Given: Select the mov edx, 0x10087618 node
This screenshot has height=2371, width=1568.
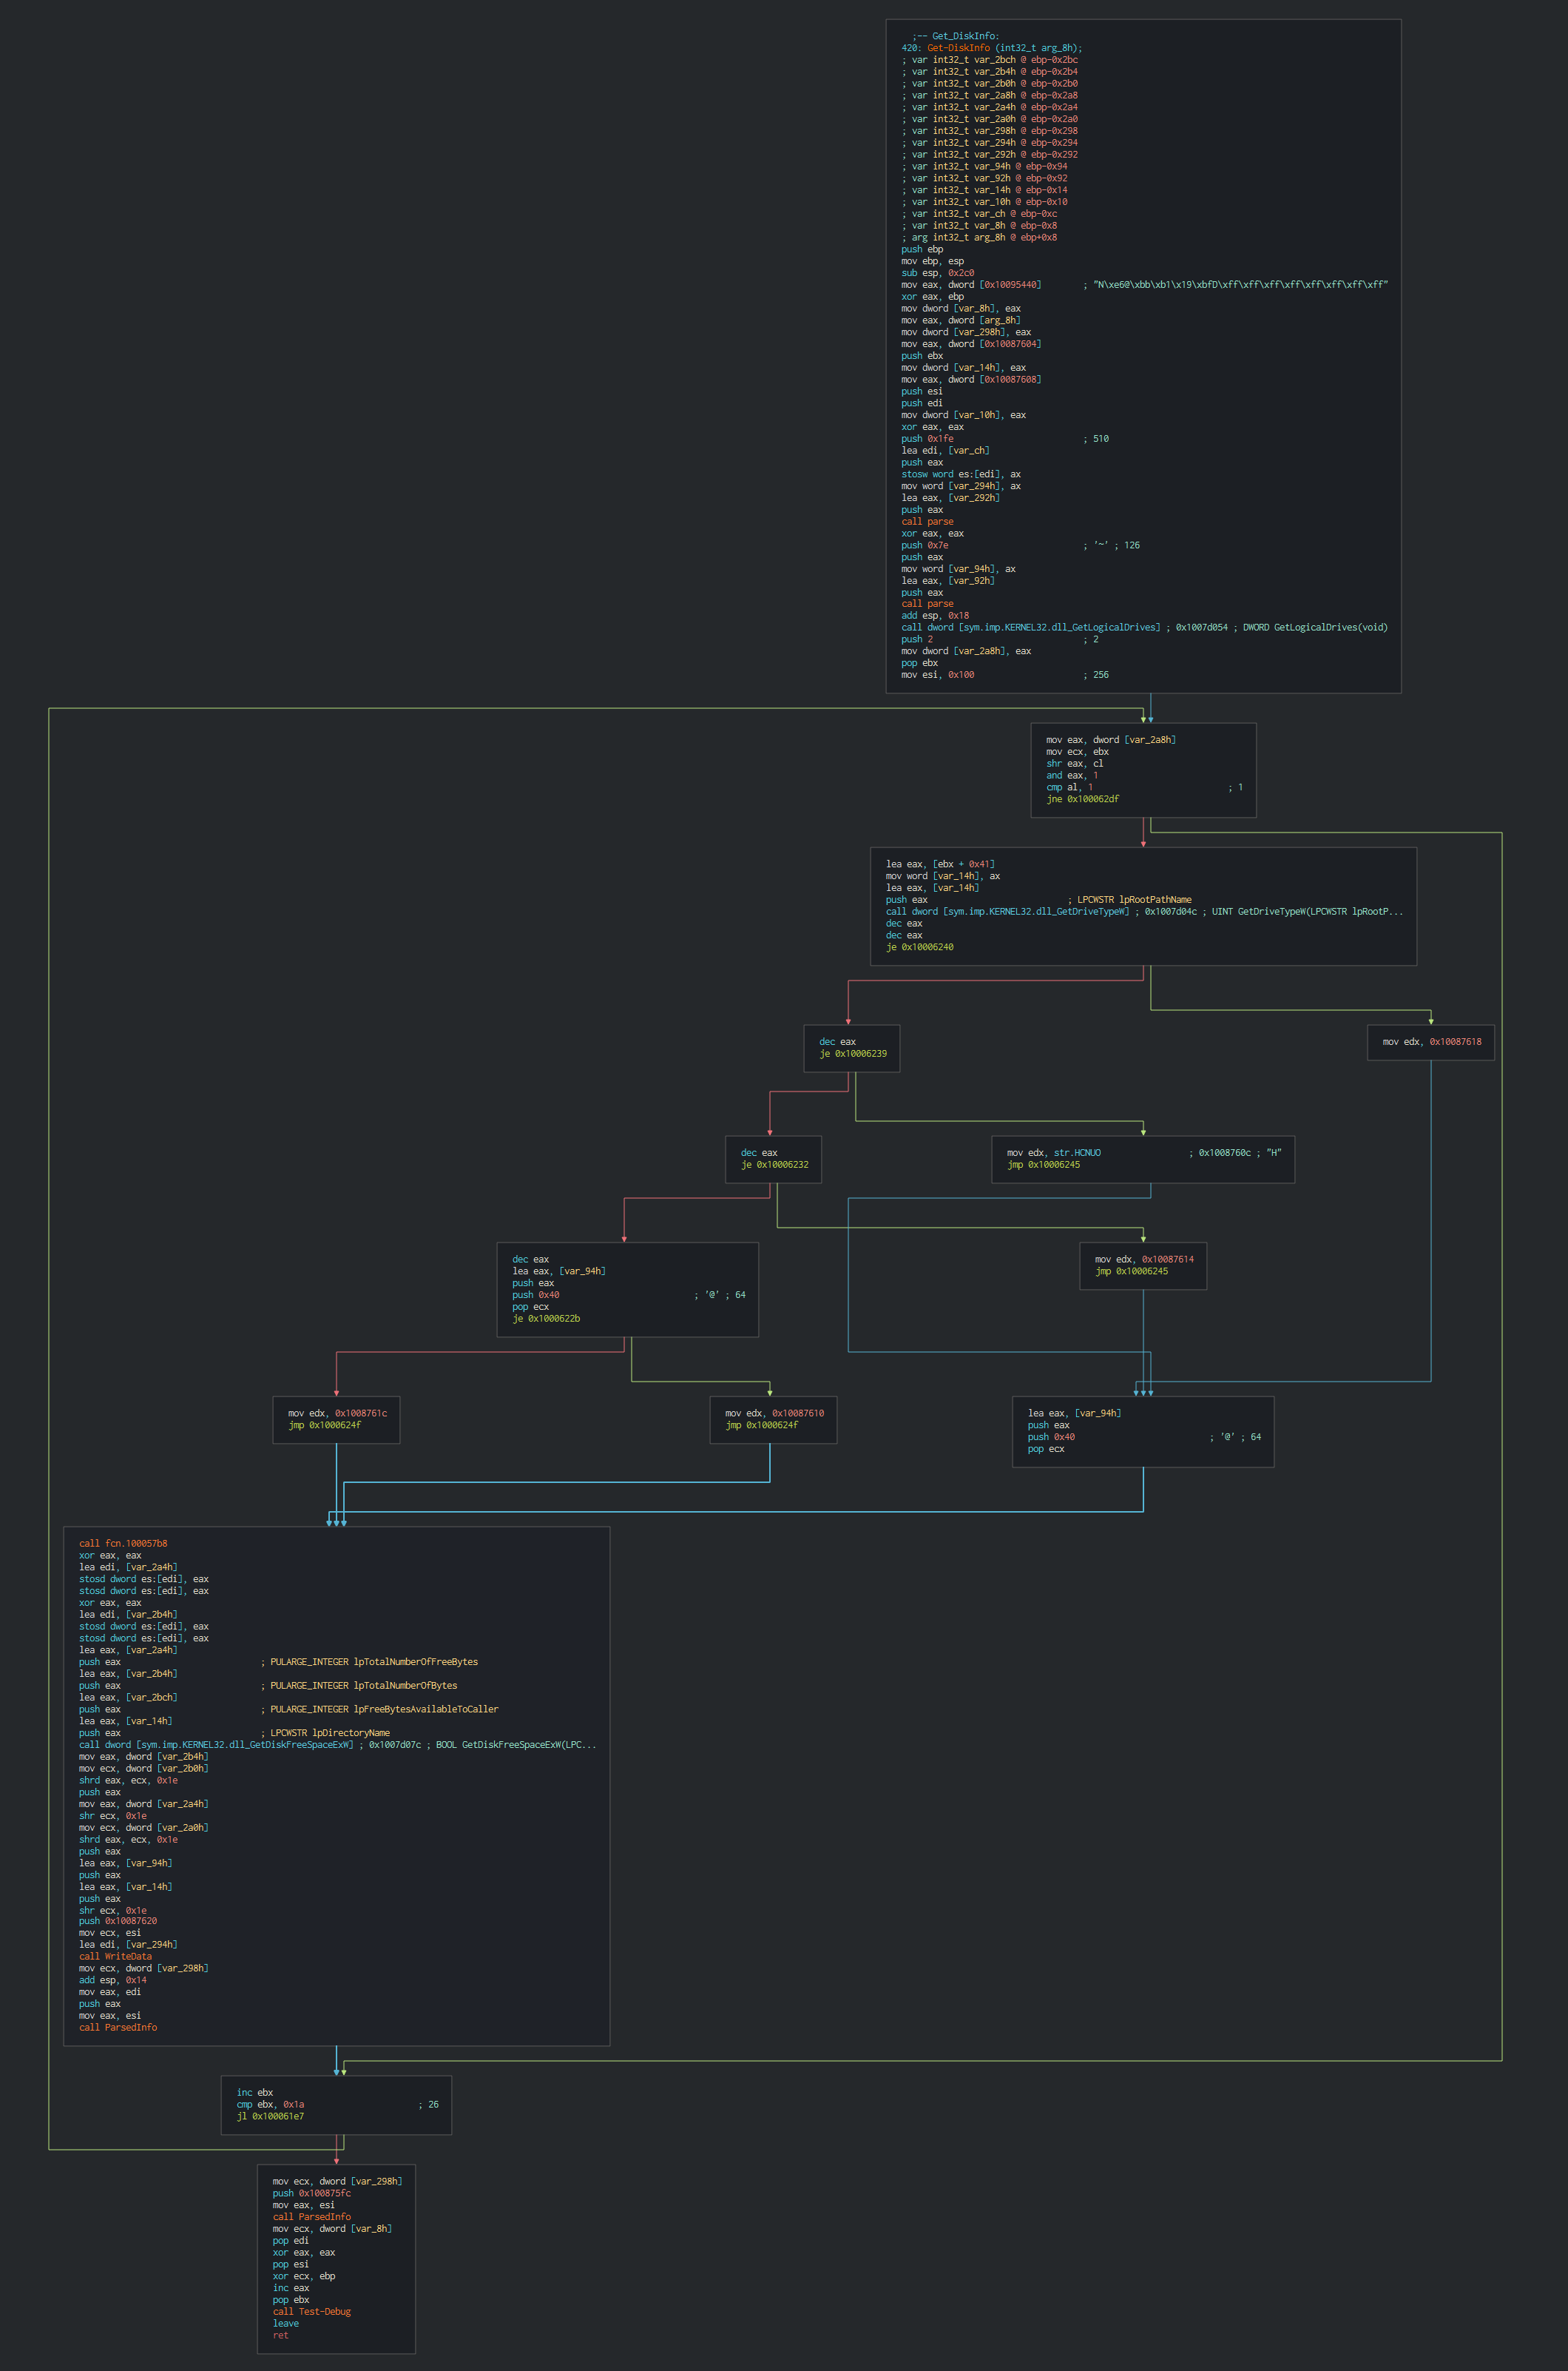Looking at the screenshot, I should click(x=1431, y=1041).
